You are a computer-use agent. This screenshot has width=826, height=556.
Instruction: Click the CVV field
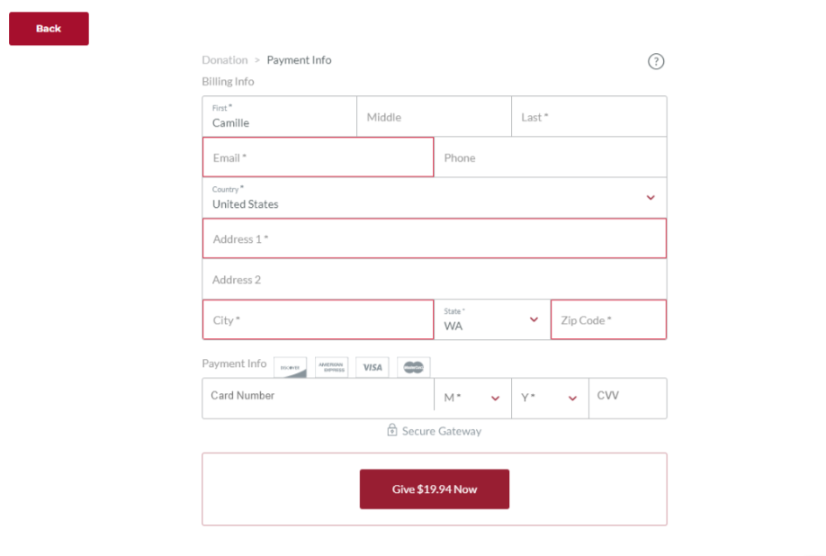tap(628, 396)
